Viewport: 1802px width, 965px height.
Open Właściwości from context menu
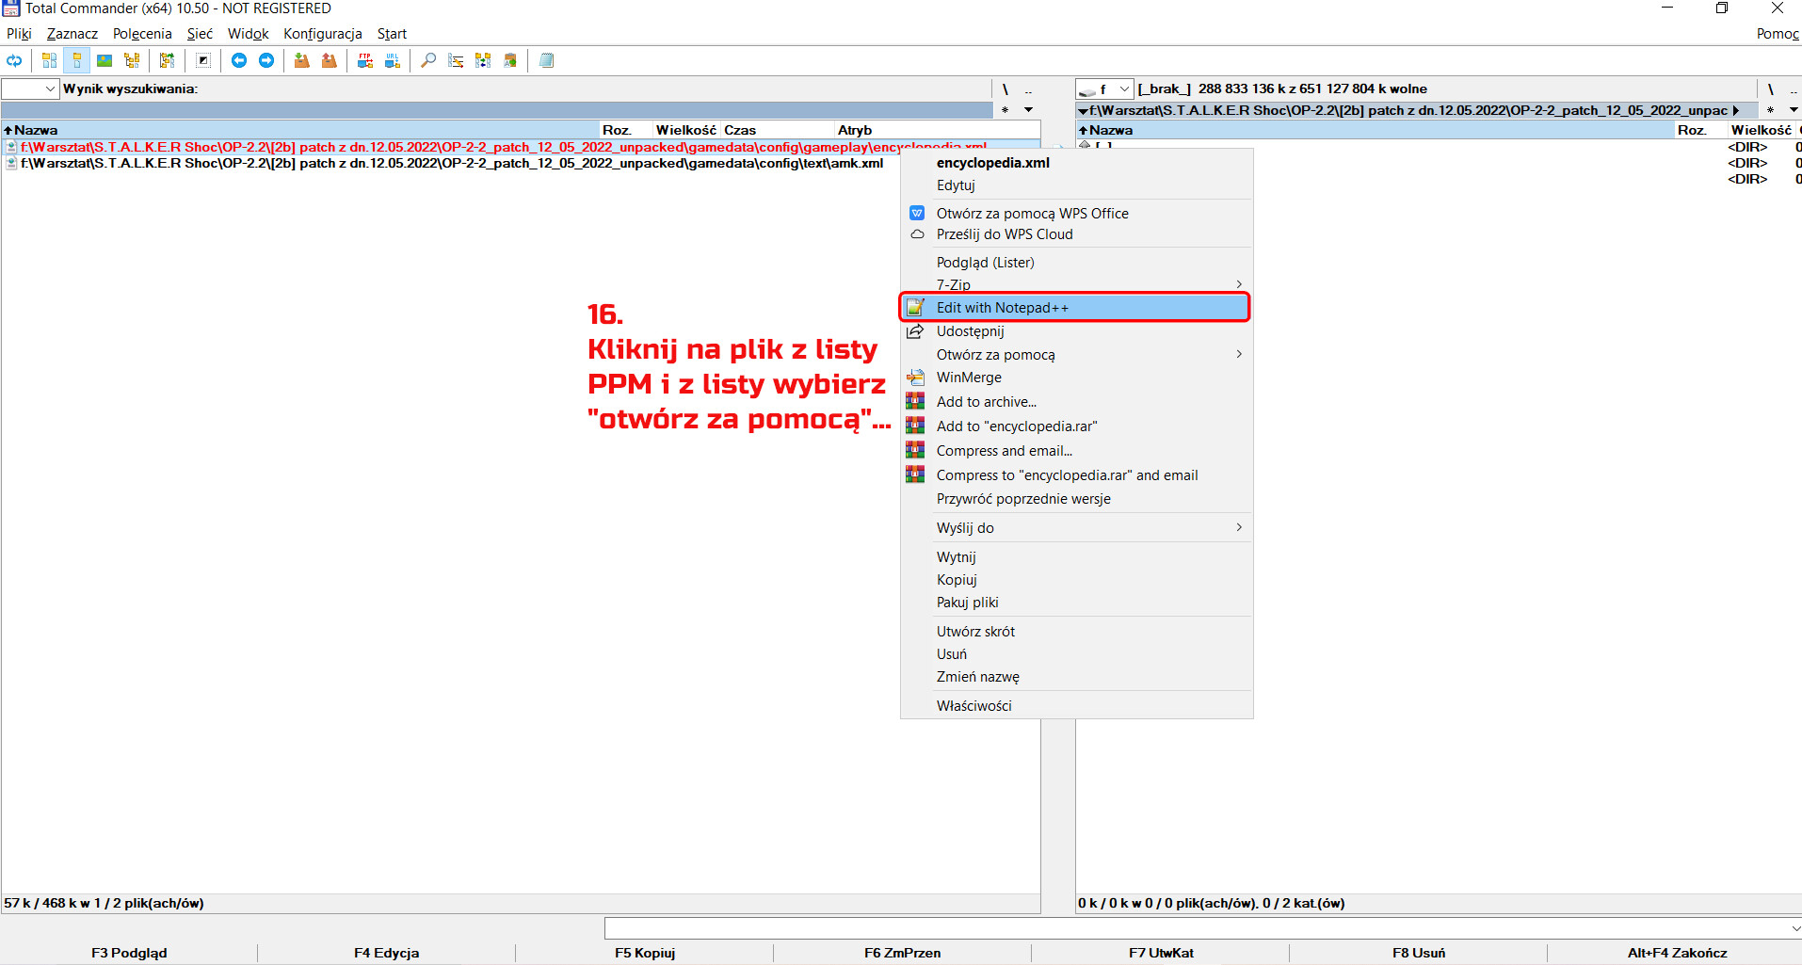pos(1075,706)
